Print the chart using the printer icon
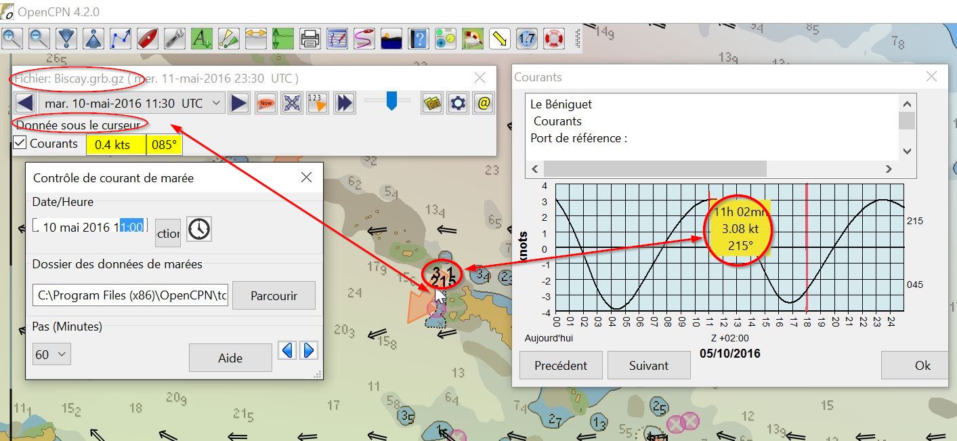This screenshot has width=957, height=441. (x=310, y=38)
